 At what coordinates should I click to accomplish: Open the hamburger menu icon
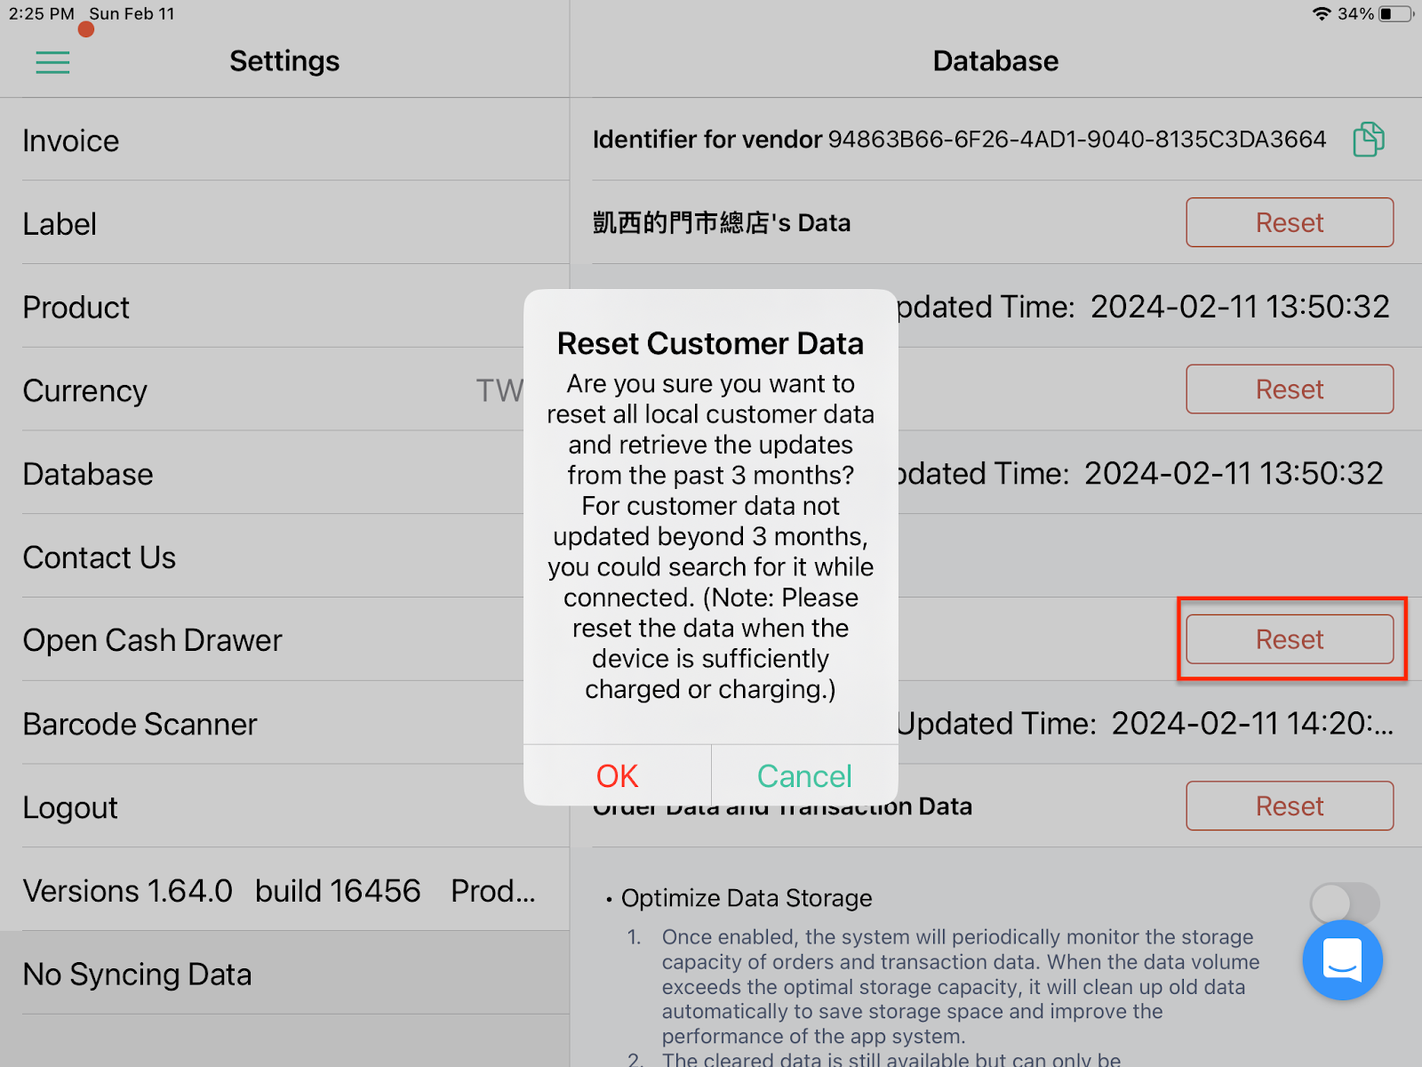coord(52,62)
